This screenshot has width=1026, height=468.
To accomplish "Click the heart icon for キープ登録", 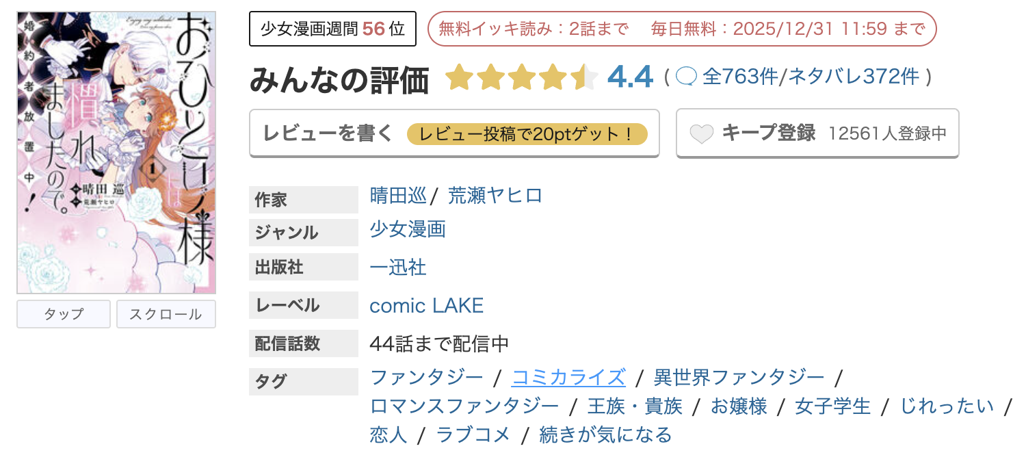I will [x=702, y=133].
